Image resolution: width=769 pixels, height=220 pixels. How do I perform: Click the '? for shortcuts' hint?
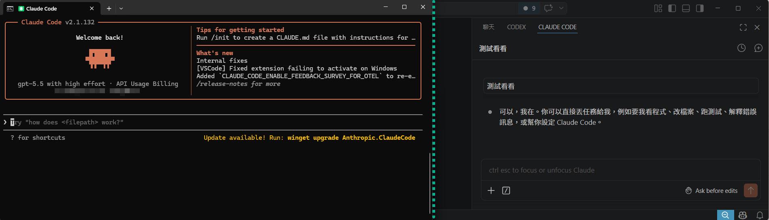(x=38, y=138)
